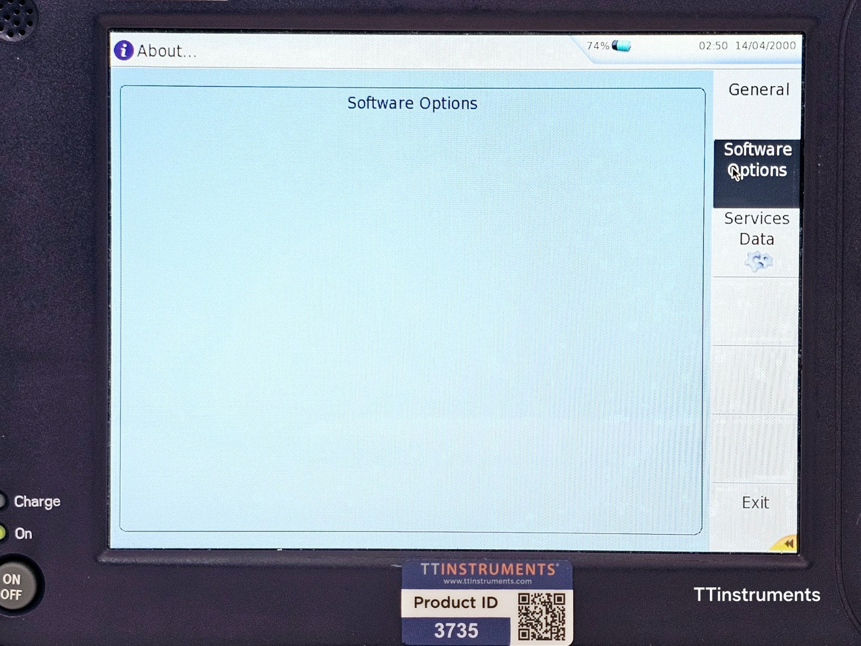This screenshot has height=646, width=861.
Task: Click the battery level icon
Action: coord(622,46)
